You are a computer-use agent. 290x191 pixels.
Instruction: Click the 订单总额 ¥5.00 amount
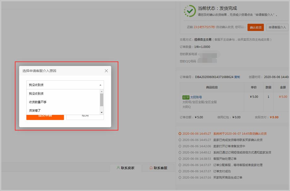pyautogui.click(x=199, y=117)
